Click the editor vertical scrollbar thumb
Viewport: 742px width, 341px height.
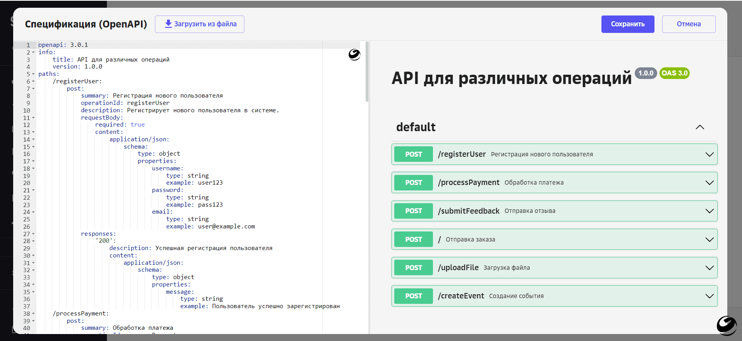[x=367, y=72]
